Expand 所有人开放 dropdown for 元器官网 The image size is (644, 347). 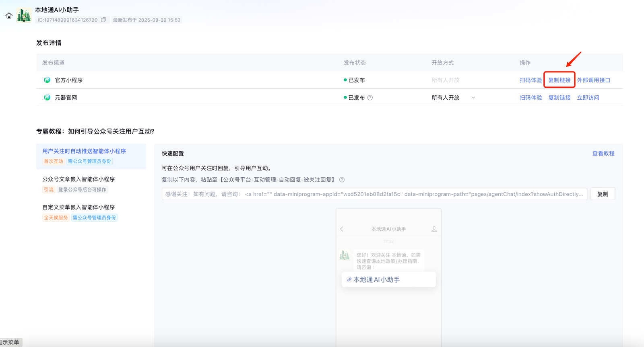pos(473,98)
